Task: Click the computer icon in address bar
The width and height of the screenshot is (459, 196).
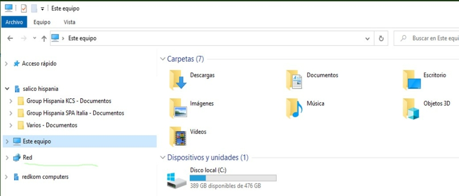Action: click(x=55, y=38)
